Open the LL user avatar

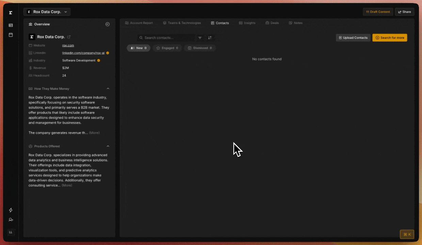pyautogui.click(x=11, y=232)
